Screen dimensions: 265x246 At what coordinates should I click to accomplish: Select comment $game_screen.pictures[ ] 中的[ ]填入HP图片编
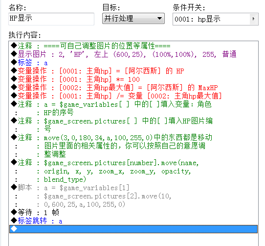click(x=133, y=121)
